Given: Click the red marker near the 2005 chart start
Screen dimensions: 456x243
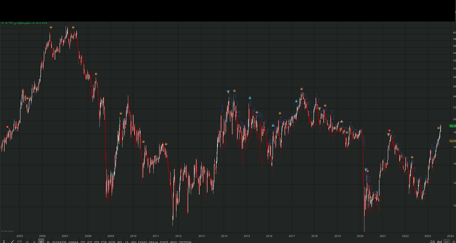Looking at the screenshot, I should 8,127.
